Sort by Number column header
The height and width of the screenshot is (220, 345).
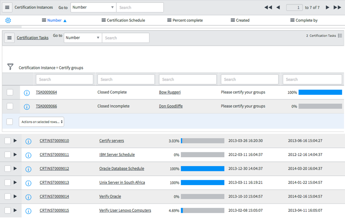(x=54, y=20)
